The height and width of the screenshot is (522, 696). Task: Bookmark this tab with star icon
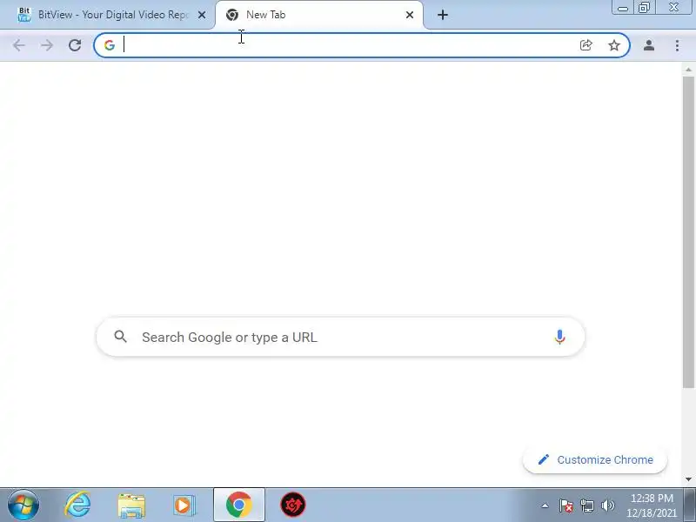[614, 45]
